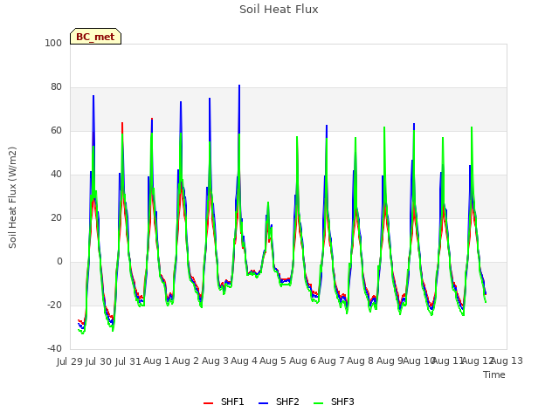Toggle SHF1 series in legend
The image size is (559, 419).
tap(224, 402)
